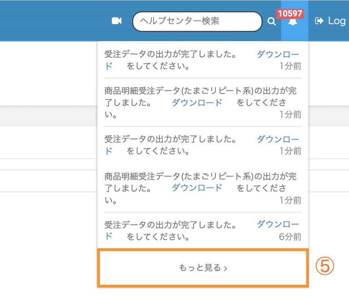Click the 6分前 timestamp
The image size is (349, 301).
(x=290, y=237)
